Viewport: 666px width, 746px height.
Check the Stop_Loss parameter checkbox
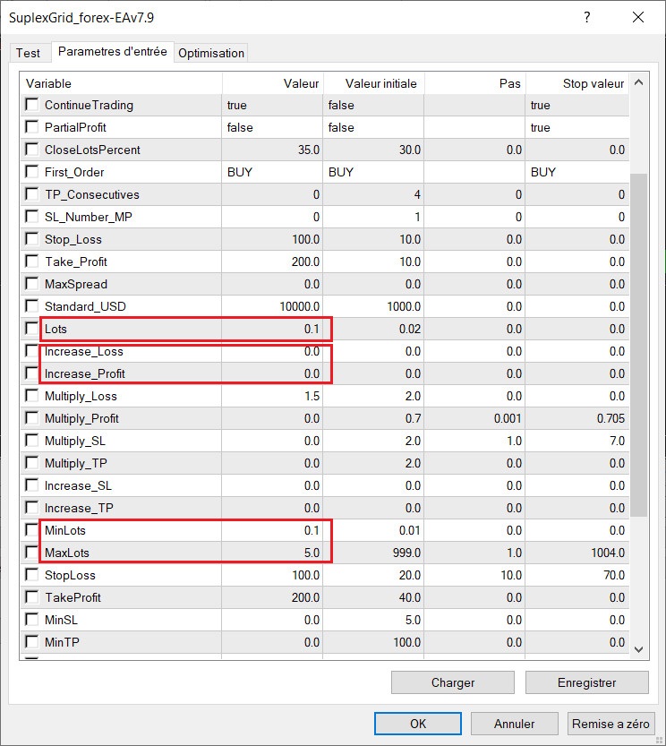[32, 240]
